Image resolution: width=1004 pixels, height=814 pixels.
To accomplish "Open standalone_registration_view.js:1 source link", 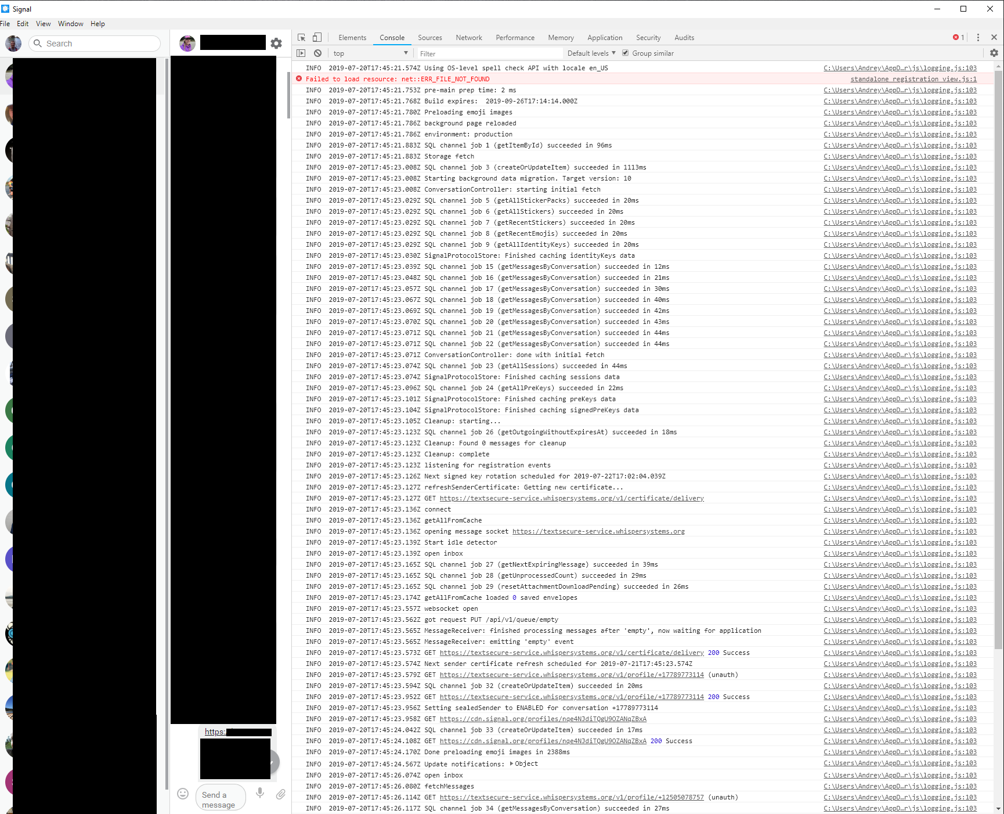I will (x=913, y=79).
